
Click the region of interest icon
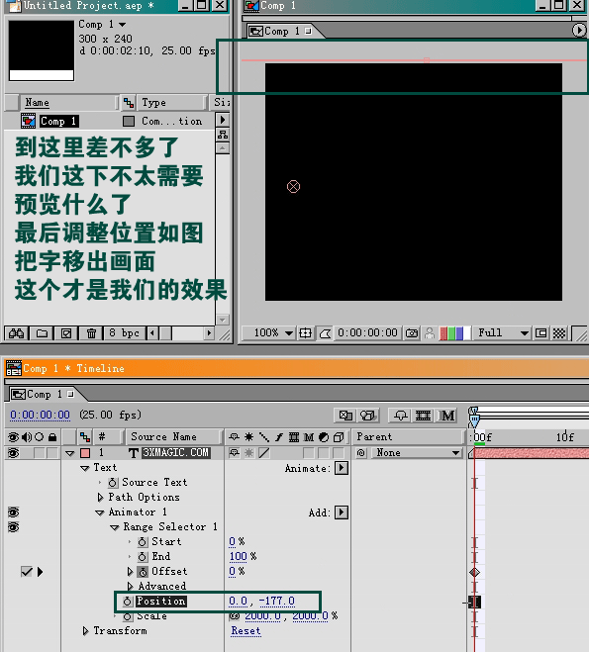540,333
